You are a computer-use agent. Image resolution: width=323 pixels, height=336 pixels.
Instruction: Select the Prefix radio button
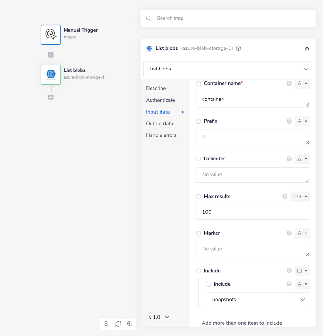pyautogui.click(x=199, y=121)
